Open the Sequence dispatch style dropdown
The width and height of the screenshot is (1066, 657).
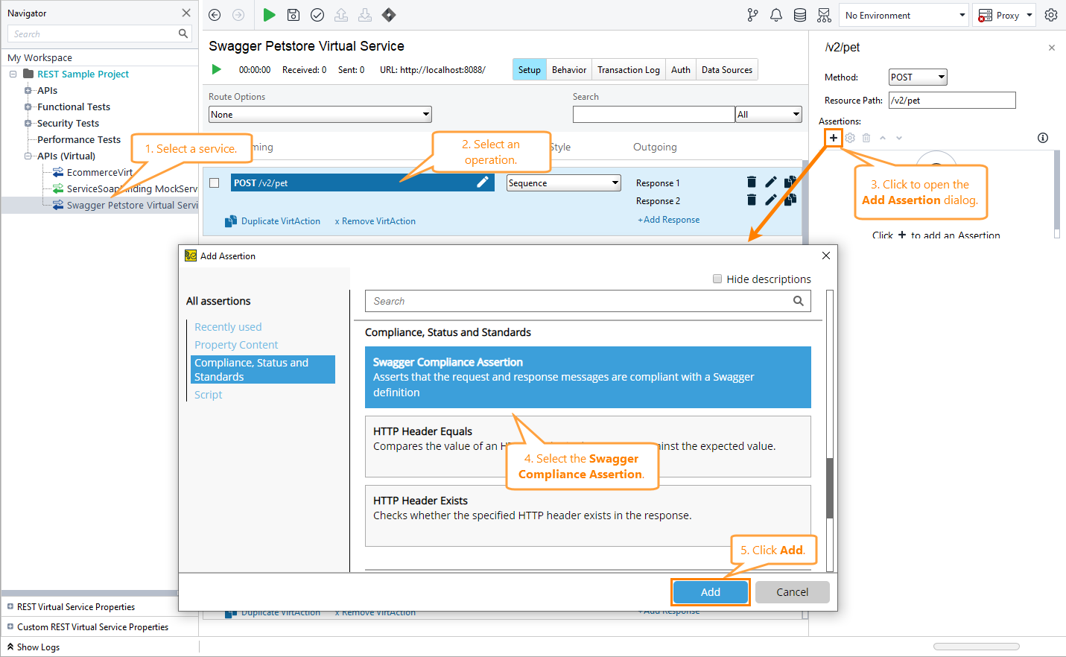click(563, 182)
